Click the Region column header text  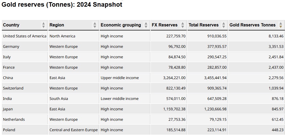pos(57,25)
